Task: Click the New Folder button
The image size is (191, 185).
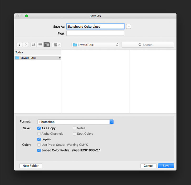Action: [x=31, y=165]
